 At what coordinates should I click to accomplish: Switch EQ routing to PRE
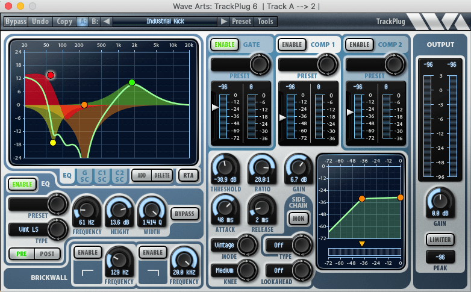(22, 254)
